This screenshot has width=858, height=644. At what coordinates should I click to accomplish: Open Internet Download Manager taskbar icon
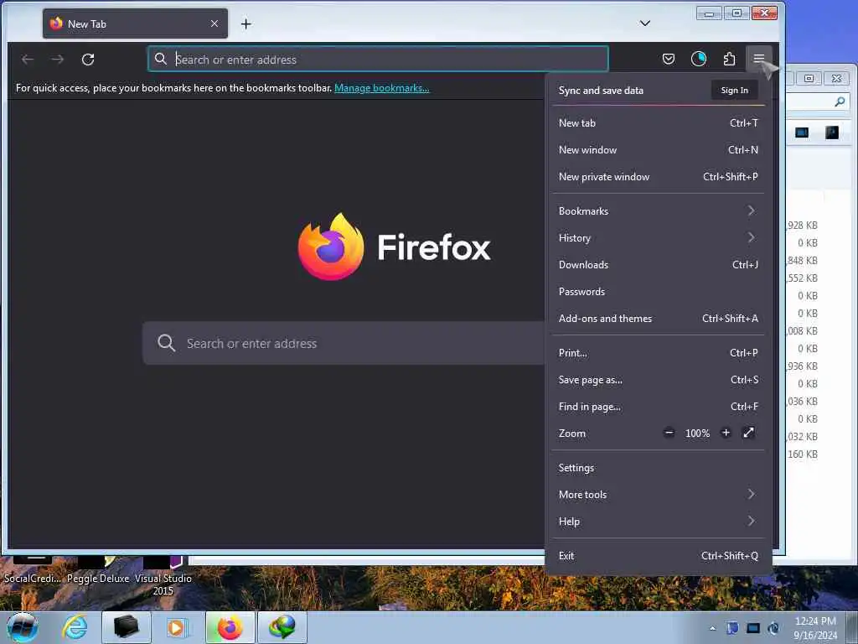[282, 627]
